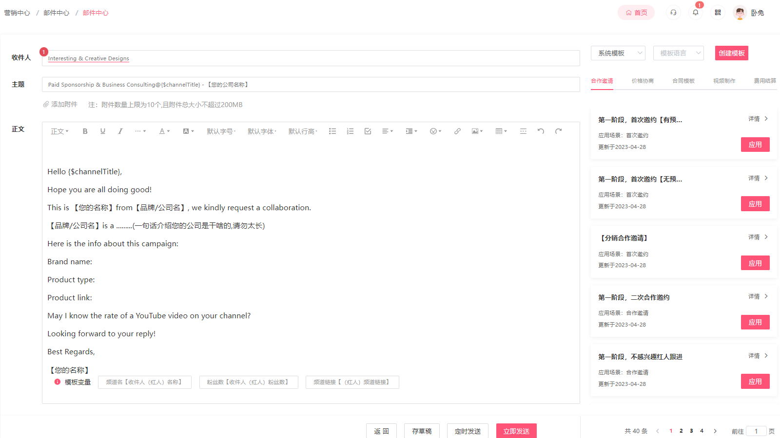This screenshot has width=780, height=438.
Task: Toggle underline formatting
Action: tap(102, 131)
